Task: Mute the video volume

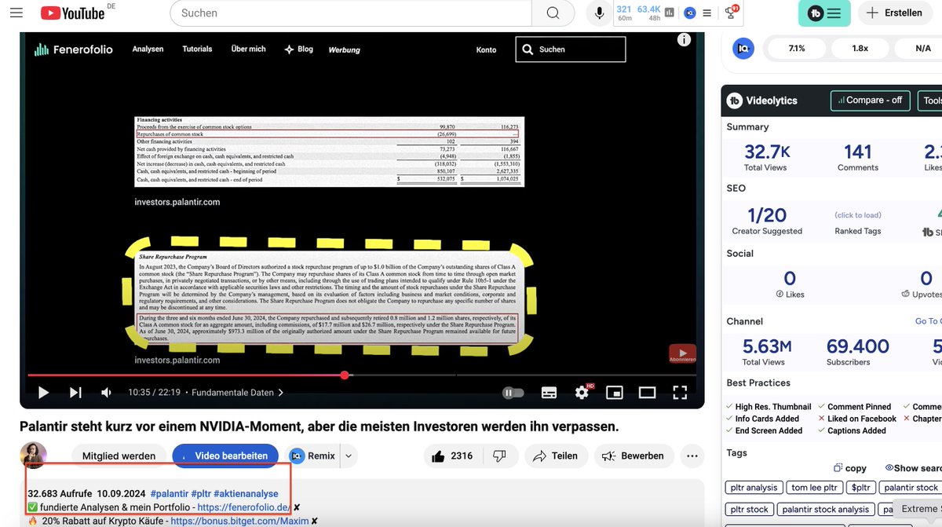Action: (x=106, y=393)
